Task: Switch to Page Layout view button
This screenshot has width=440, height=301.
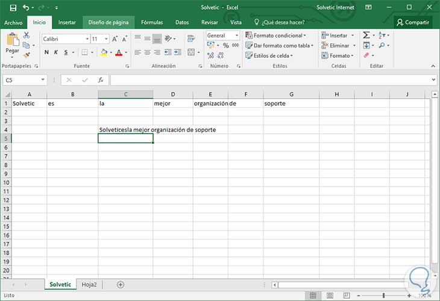Action: [330, 296]
